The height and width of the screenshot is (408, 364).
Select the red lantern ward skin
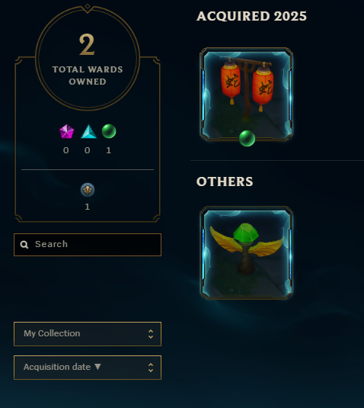pos(246,95)
